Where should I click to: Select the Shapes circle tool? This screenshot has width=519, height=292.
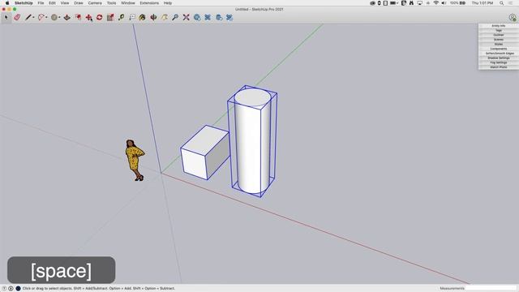pos(54,17)
